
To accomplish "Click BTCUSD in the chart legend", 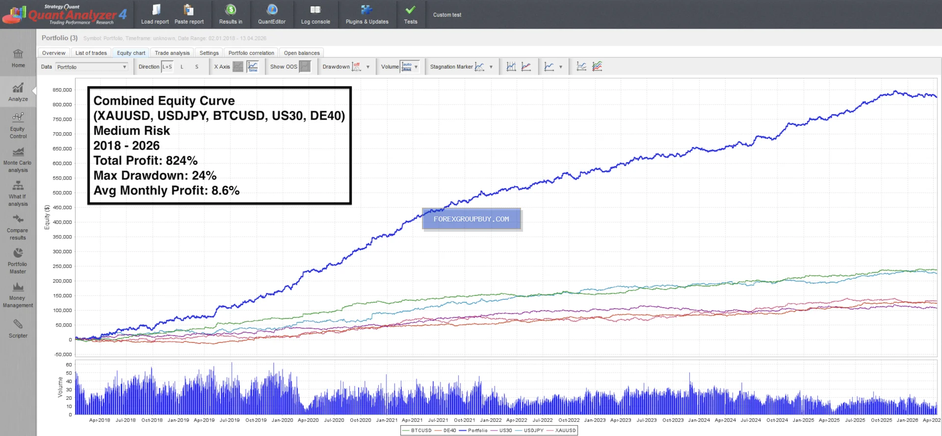I will coord(417,431).
